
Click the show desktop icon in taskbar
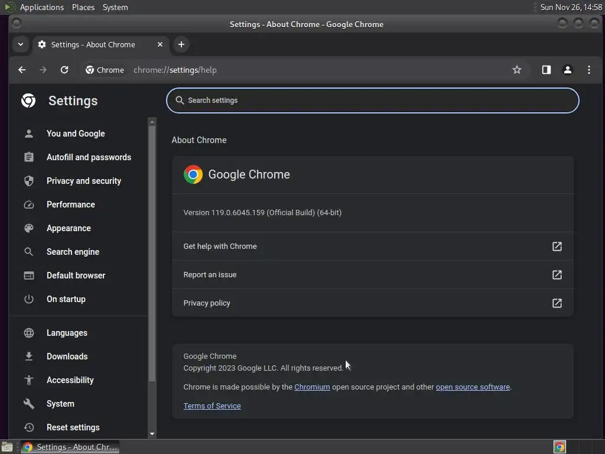pyautogui.click(x=7, y=447)
